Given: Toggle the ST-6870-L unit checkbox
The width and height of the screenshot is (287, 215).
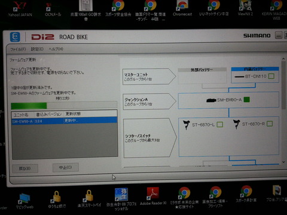Looking at the screenshot, I should pos(219,124).
